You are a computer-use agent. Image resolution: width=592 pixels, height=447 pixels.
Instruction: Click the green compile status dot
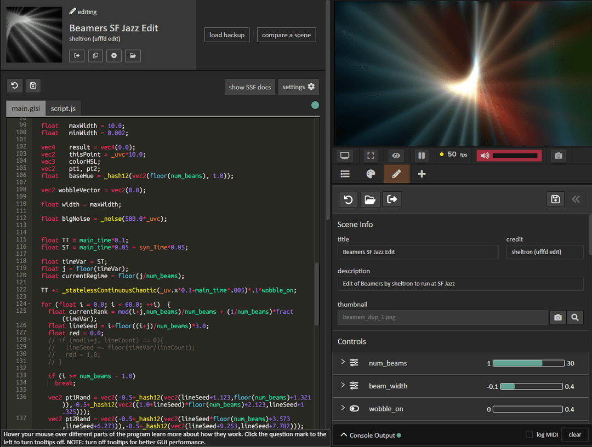[315, 105]
